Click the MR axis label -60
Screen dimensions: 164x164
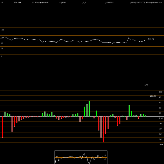(160, 134)
